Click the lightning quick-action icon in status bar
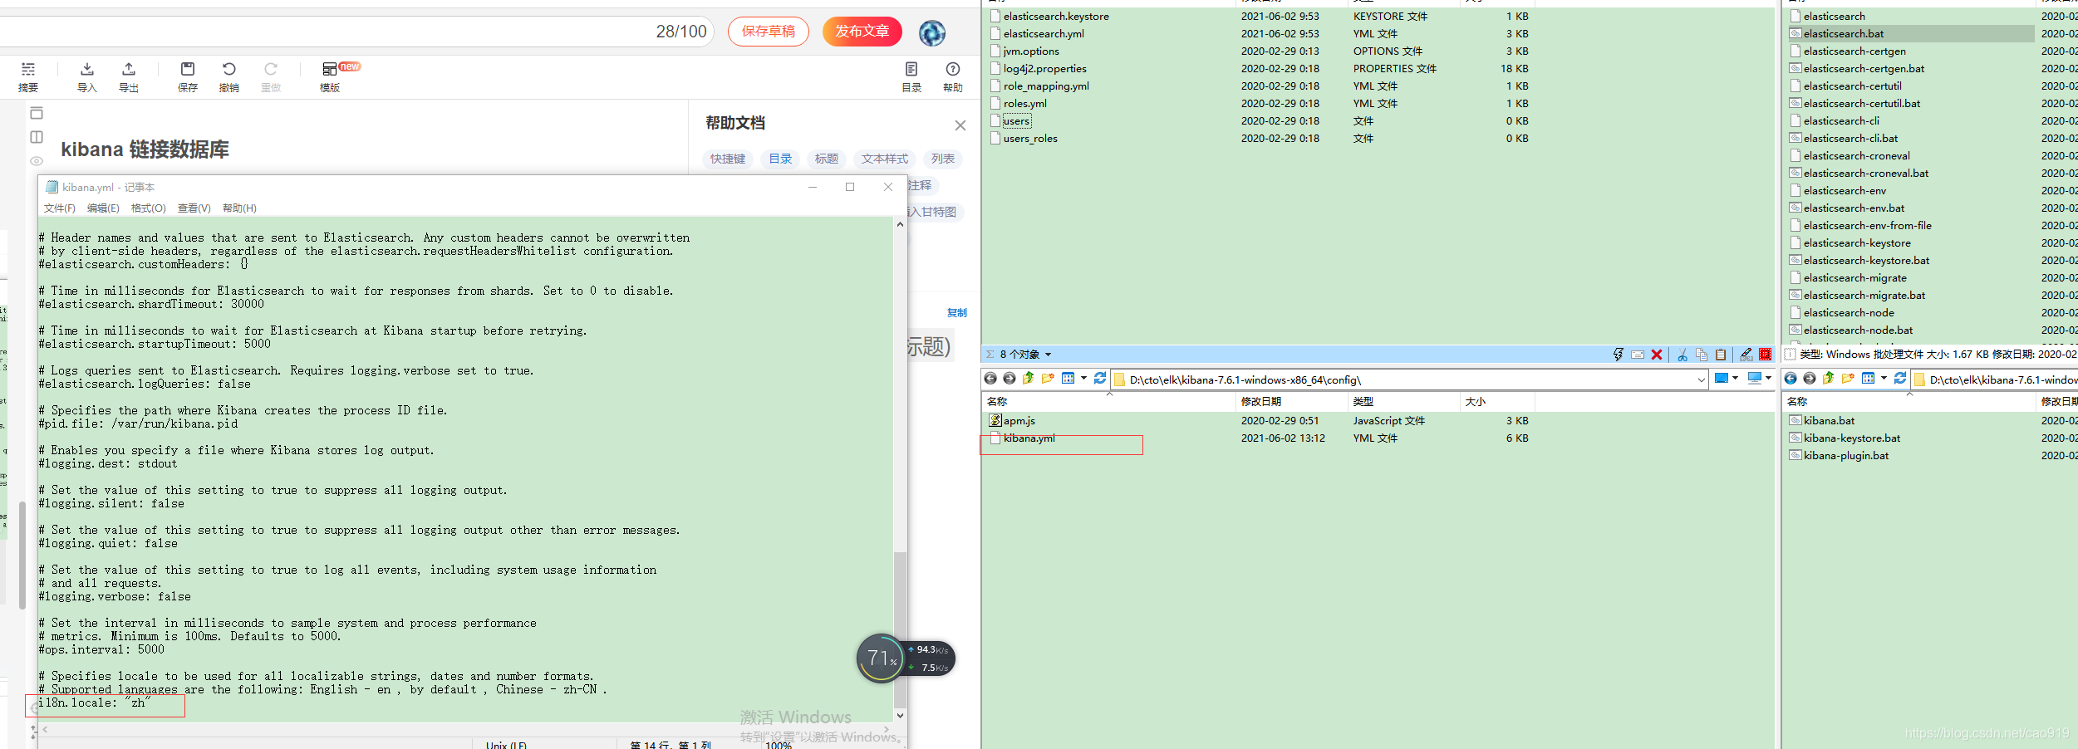The image size is (2078, 749). pos(1619,355)
